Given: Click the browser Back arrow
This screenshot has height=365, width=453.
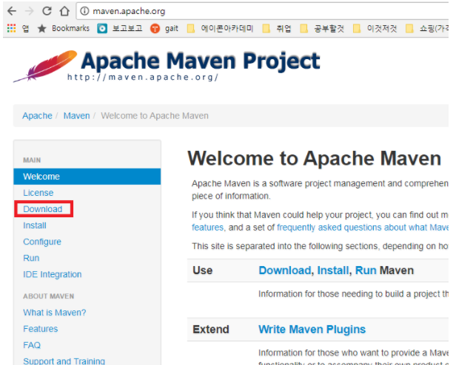Looking at the screenshot, I should click(x=12, y=11).
